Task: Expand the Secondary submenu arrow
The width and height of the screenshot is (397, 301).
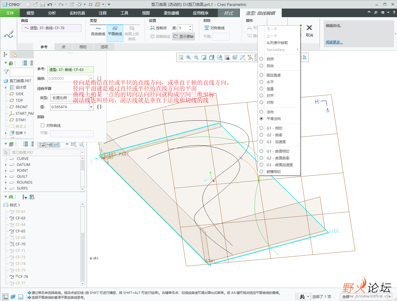Action: pos(297,50)
